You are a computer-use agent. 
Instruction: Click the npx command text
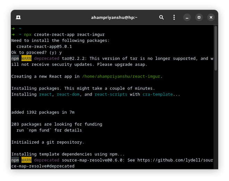[x=28, y=35]
